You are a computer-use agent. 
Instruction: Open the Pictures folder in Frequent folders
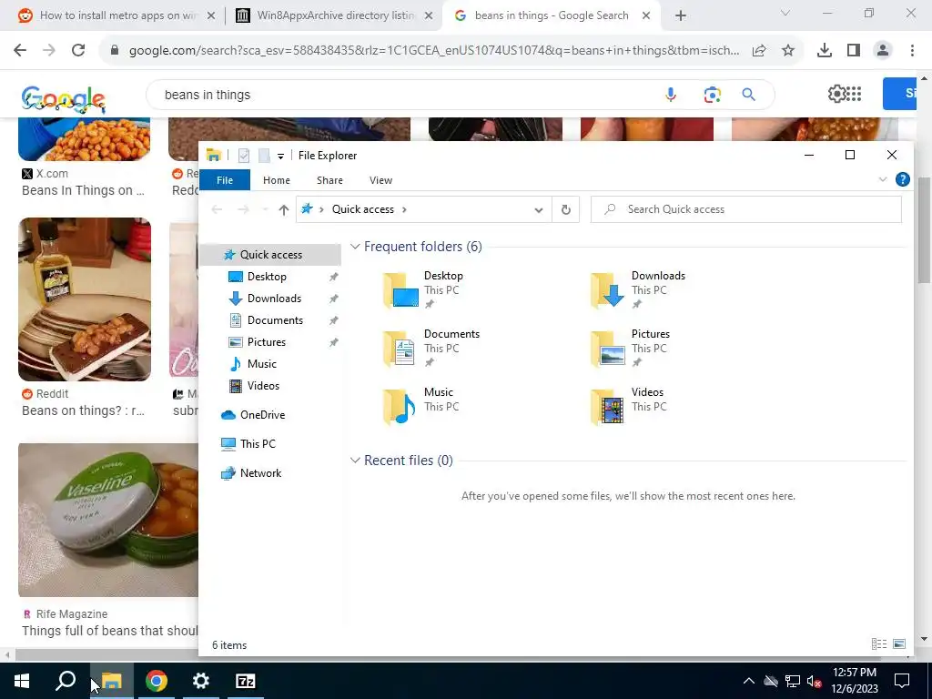[632, 348]
